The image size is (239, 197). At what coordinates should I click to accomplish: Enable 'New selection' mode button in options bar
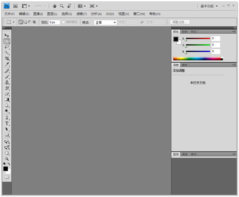coord(21,22)
